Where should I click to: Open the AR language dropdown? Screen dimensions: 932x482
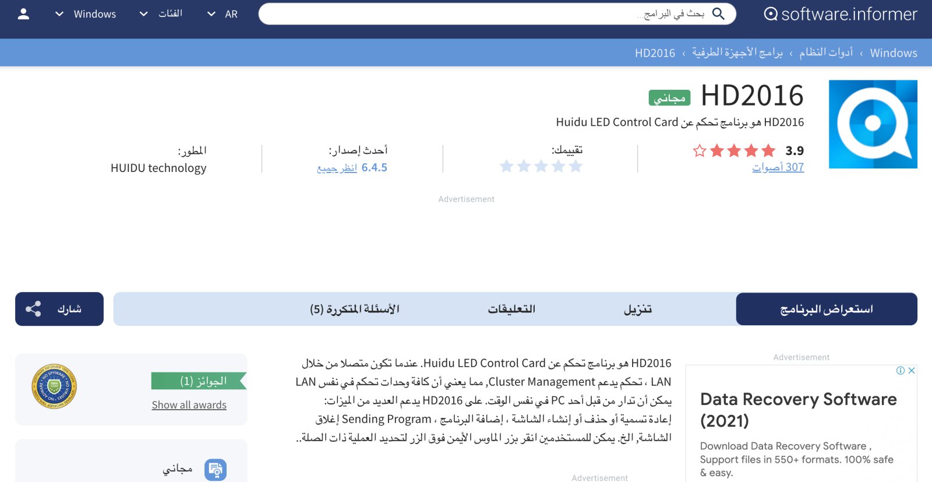coord(223,14)
